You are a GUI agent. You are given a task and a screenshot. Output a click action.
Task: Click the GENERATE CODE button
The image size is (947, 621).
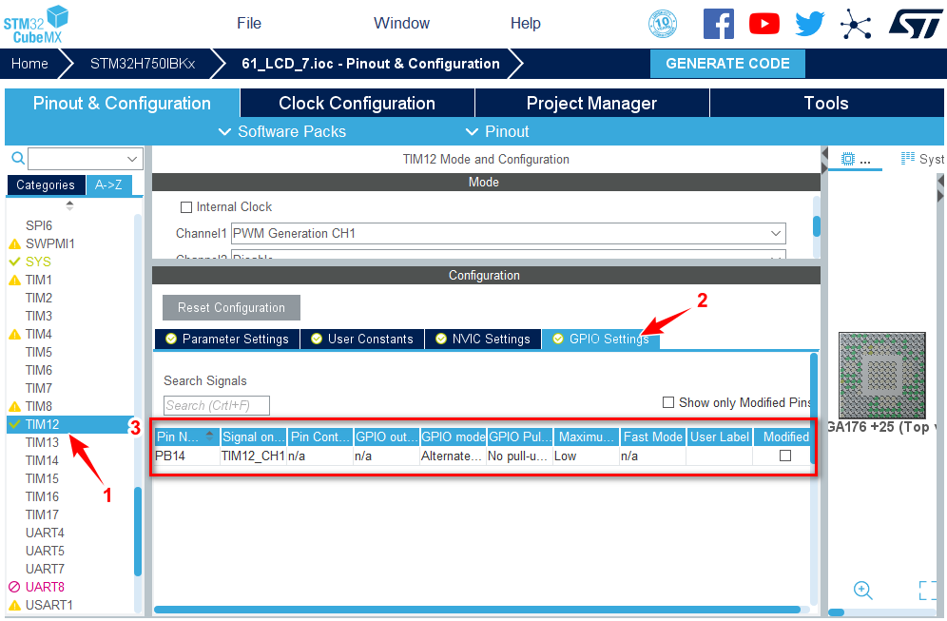point(727,64)
